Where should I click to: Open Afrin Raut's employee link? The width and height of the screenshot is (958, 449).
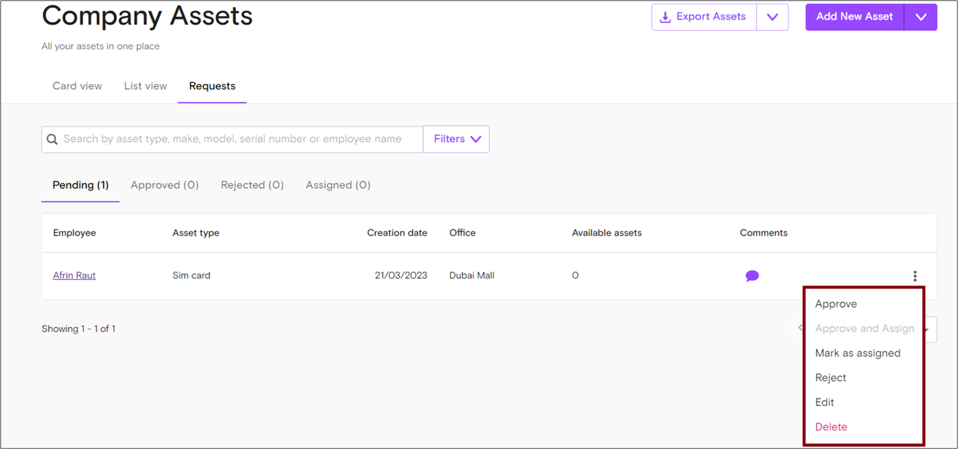(x=74, y=275)
